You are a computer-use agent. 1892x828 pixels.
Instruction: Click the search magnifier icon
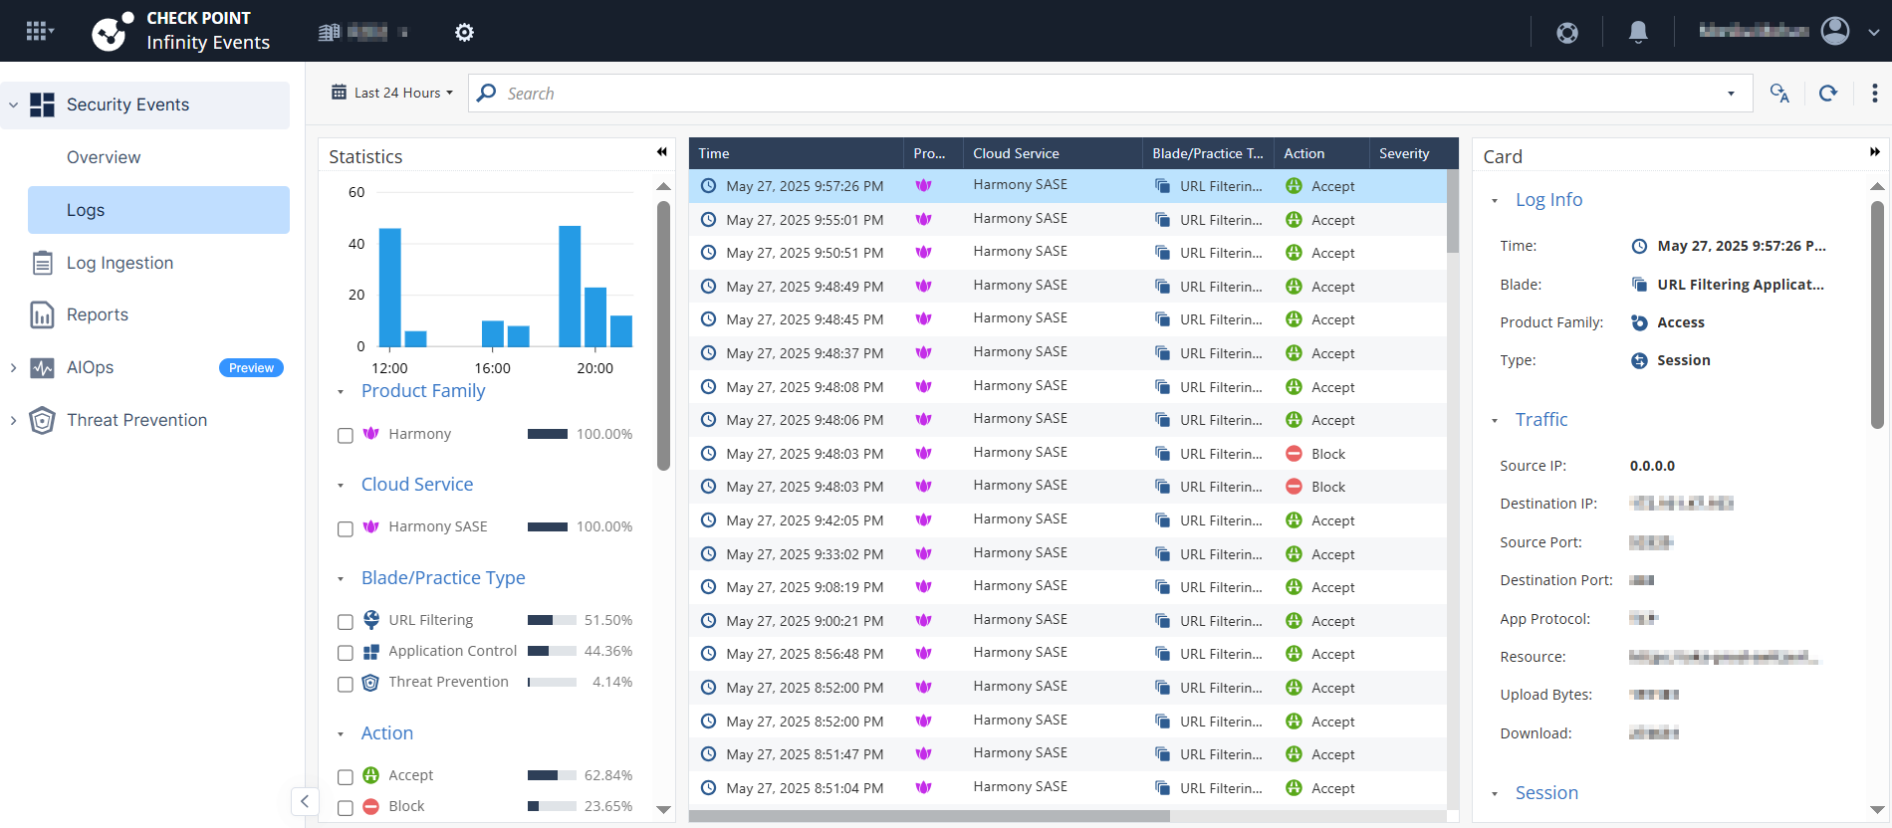click(x=487, y=93)
